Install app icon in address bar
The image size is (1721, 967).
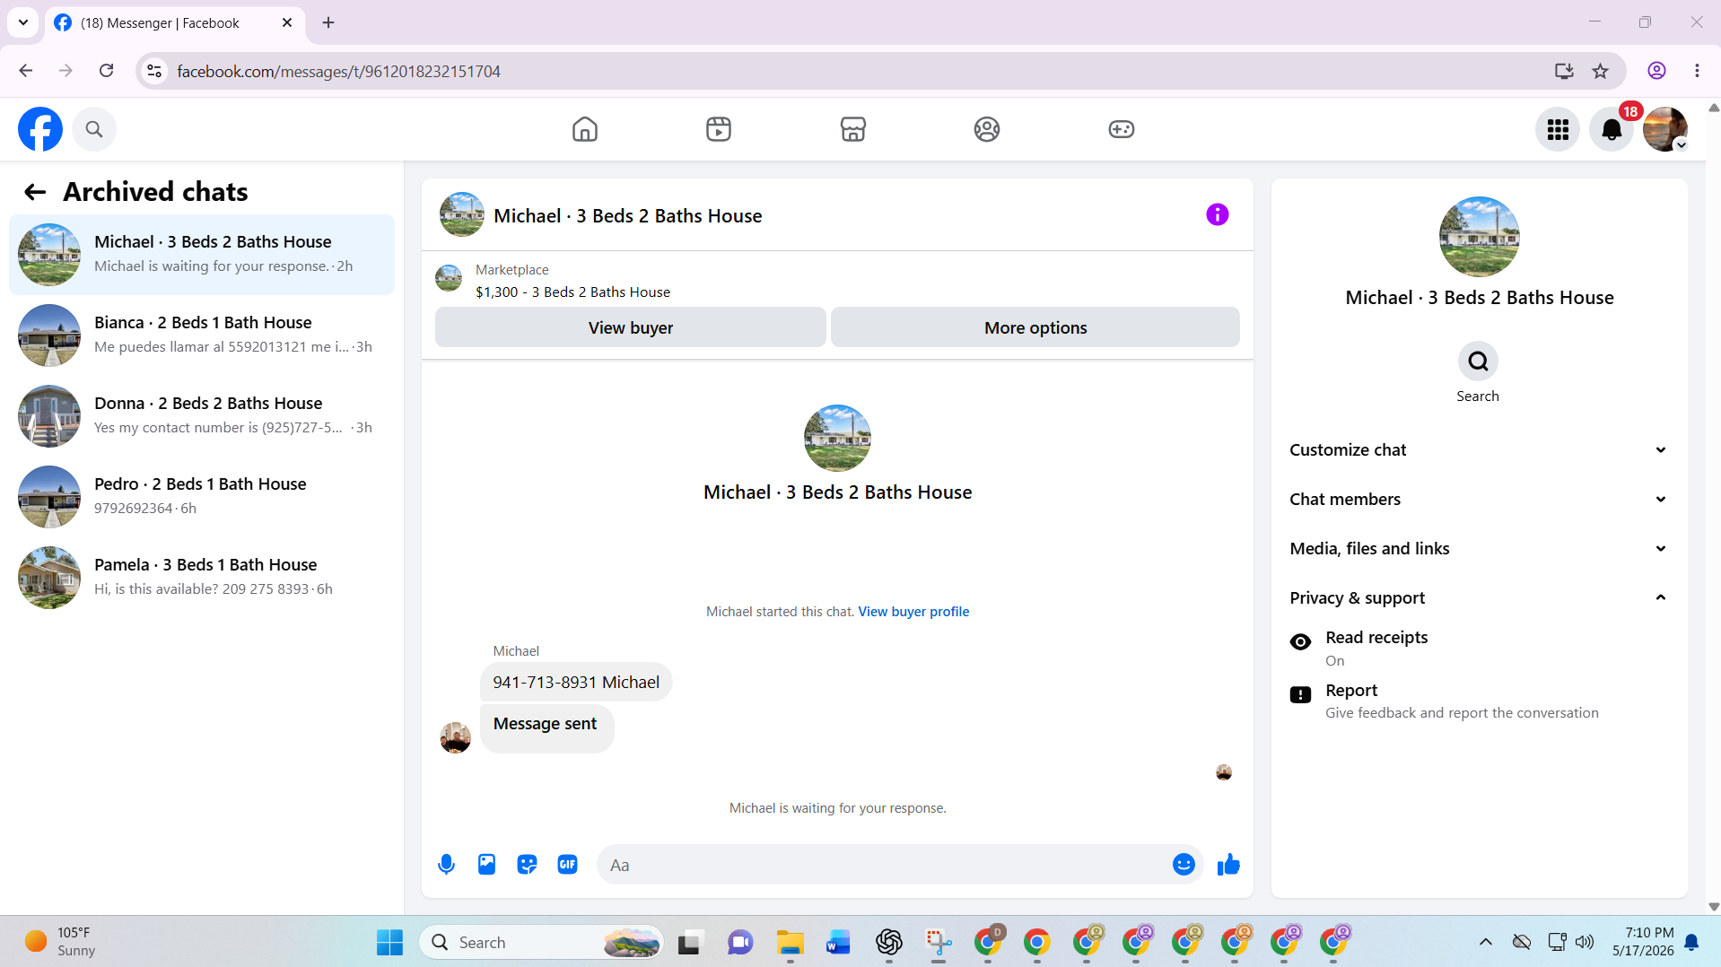(x=1564, y=71)
